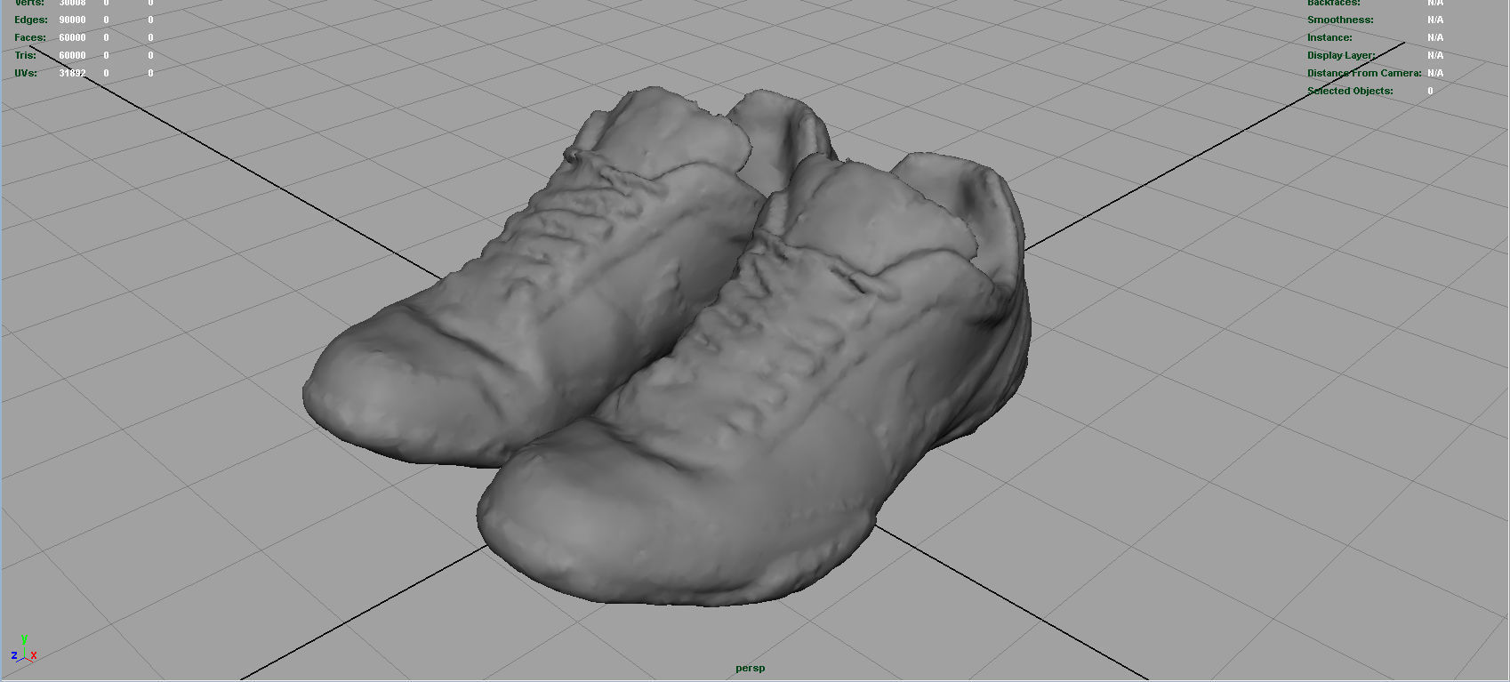
Task: Click the Display Layer: HUD label
Action: (1341, 55)
